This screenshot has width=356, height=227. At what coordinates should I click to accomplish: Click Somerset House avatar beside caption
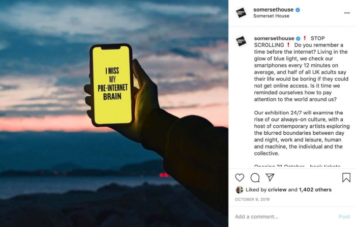click(241, 41)
